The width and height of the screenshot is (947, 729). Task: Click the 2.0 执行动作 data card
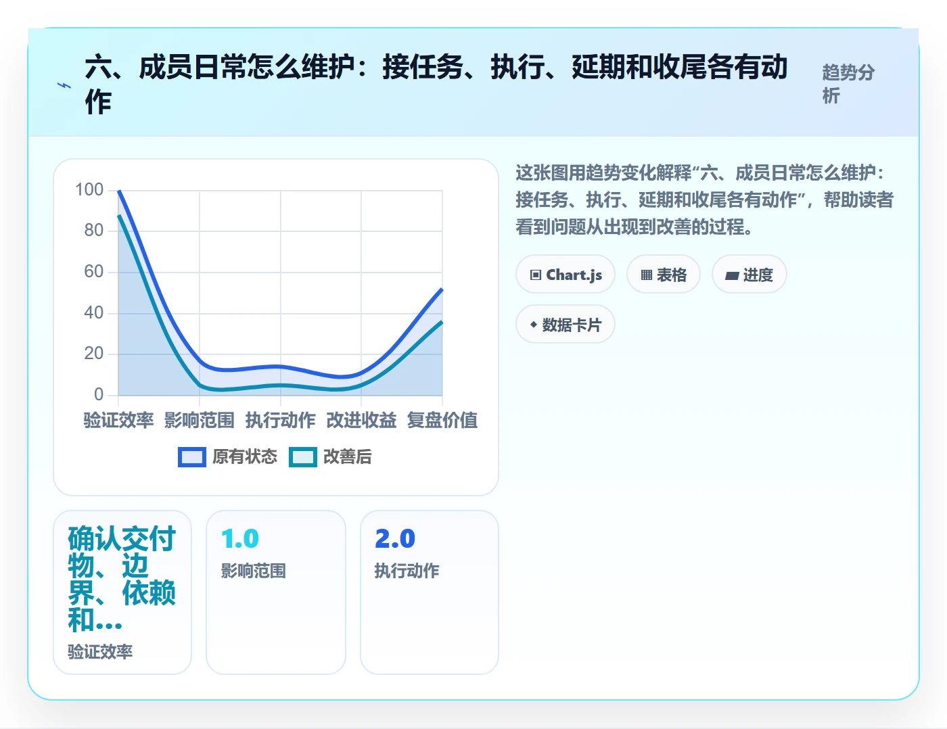click(430, 592)
